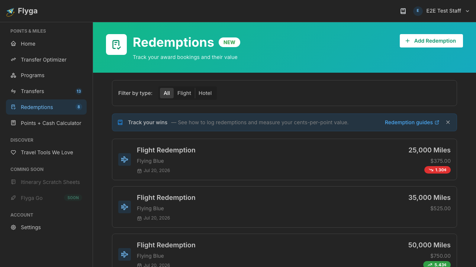This screenshot has height=267, width=476.
Task: Click plane icon on 25,000 Miles redemption
Action: [x=125, y=159]
